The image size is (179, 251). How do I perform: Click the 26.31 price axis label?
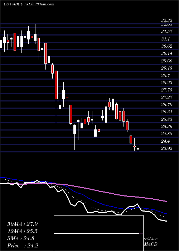[167, 112]
